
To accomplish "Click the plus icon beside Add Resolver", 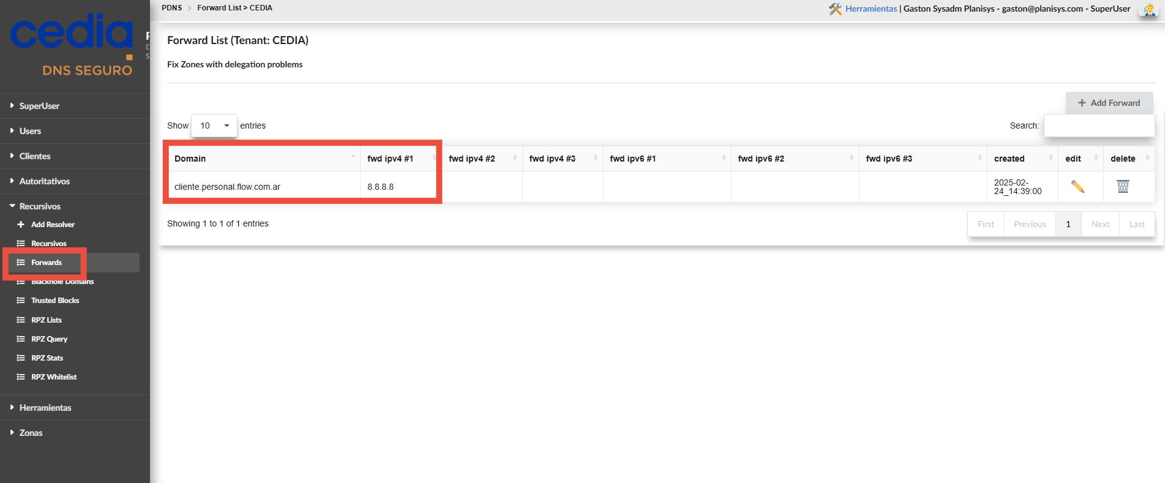I will 21,225.
